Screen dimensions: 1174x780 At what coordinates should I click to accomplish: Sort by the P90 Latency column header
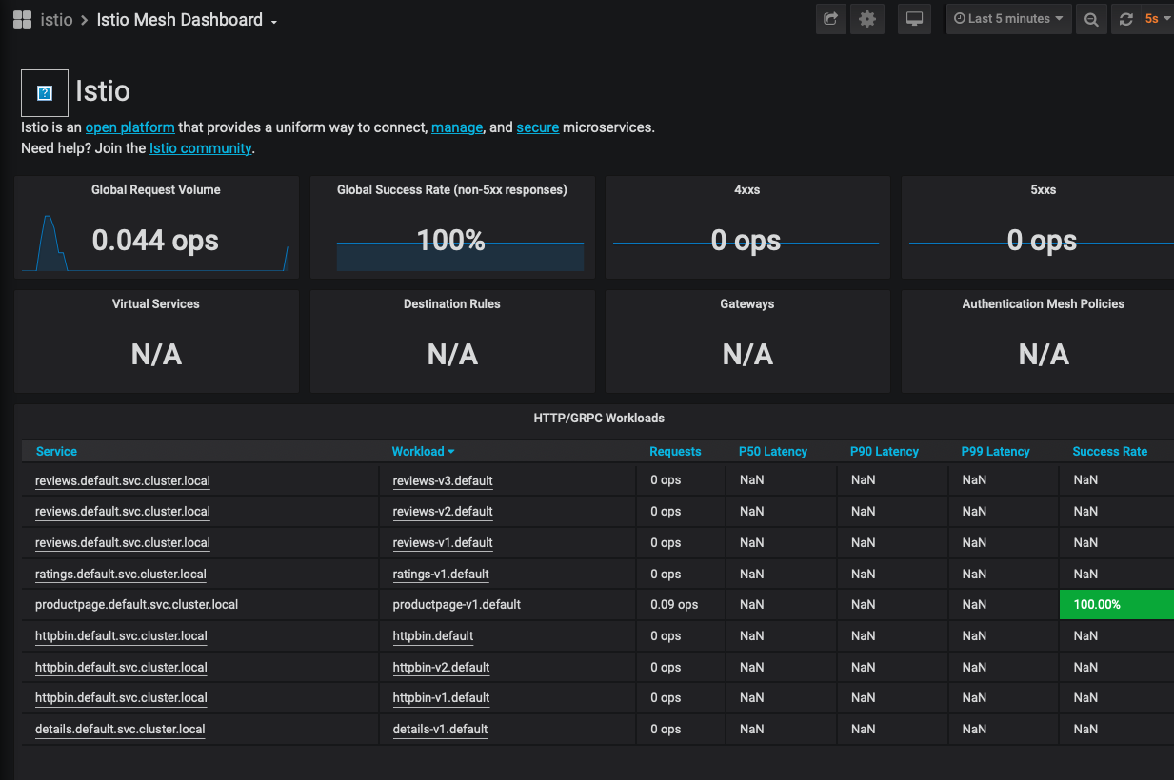[885, 452]
